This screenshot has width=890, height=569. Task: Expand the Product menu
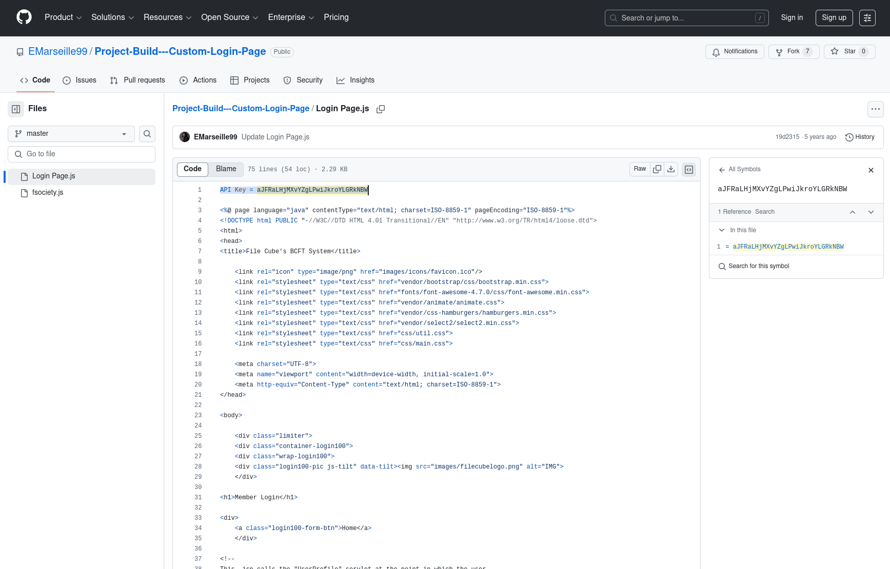pyautogui.click(x=63, y=17)
